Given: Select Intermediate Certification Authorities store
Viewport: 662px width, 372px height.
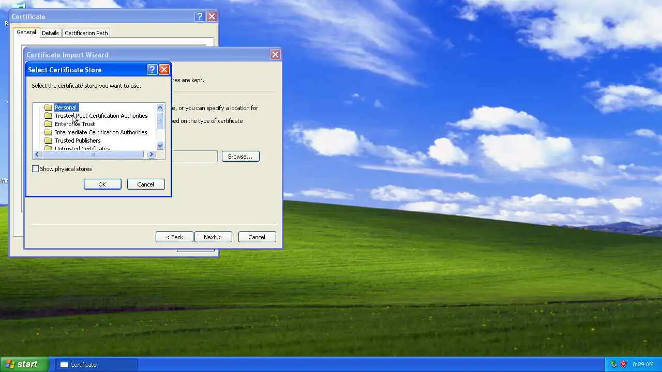Looking at the screenshot, I should [101, 132].
